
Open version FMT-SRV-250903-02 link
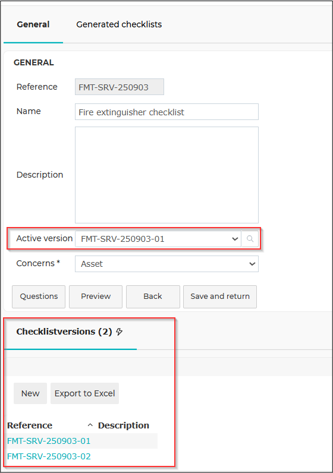click(x=49, y=456)
